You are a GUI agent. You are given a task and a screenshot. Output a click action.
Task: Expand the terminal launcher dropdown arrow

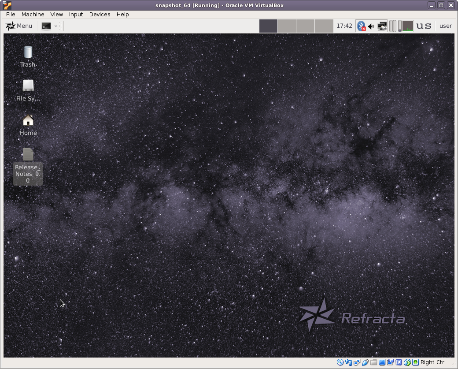coord(56,26)
